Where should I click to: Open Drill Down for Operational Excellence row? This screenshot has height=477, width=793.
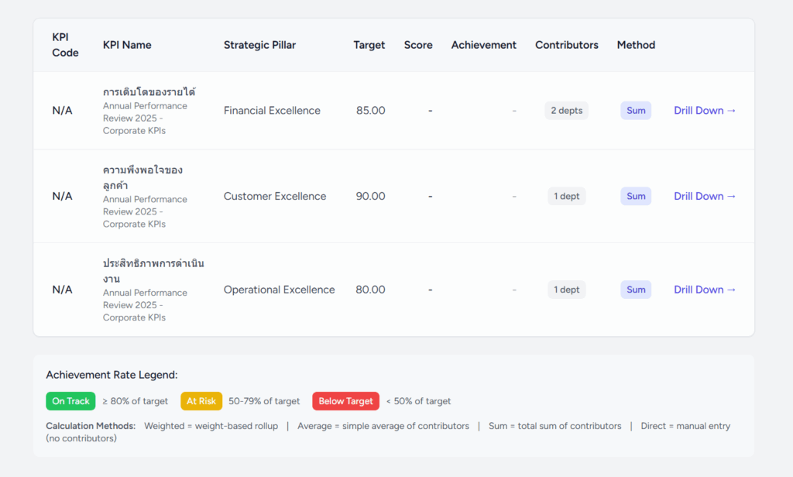coord(705,290)
